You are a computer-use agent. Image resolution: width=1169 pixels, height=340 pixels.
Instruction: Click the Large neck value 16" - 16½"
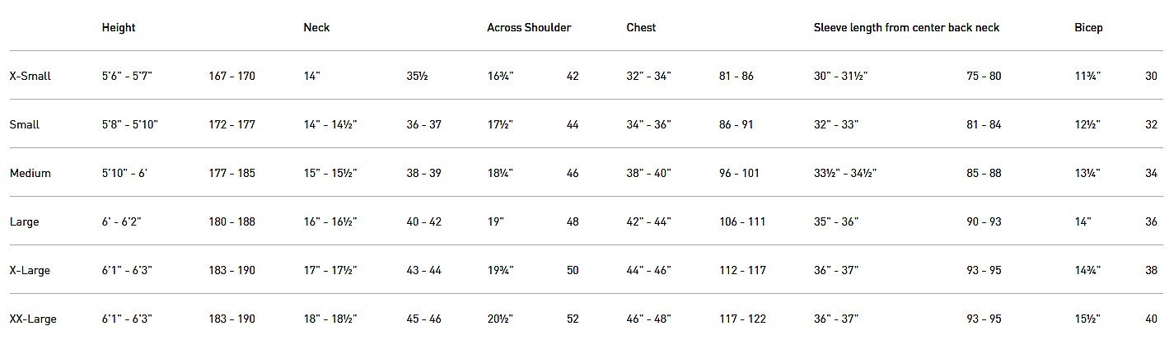[x=330, y=221]
